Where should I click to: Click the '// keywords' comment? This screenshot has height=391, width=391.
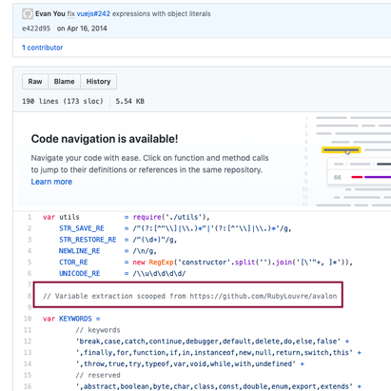[98, 330]
